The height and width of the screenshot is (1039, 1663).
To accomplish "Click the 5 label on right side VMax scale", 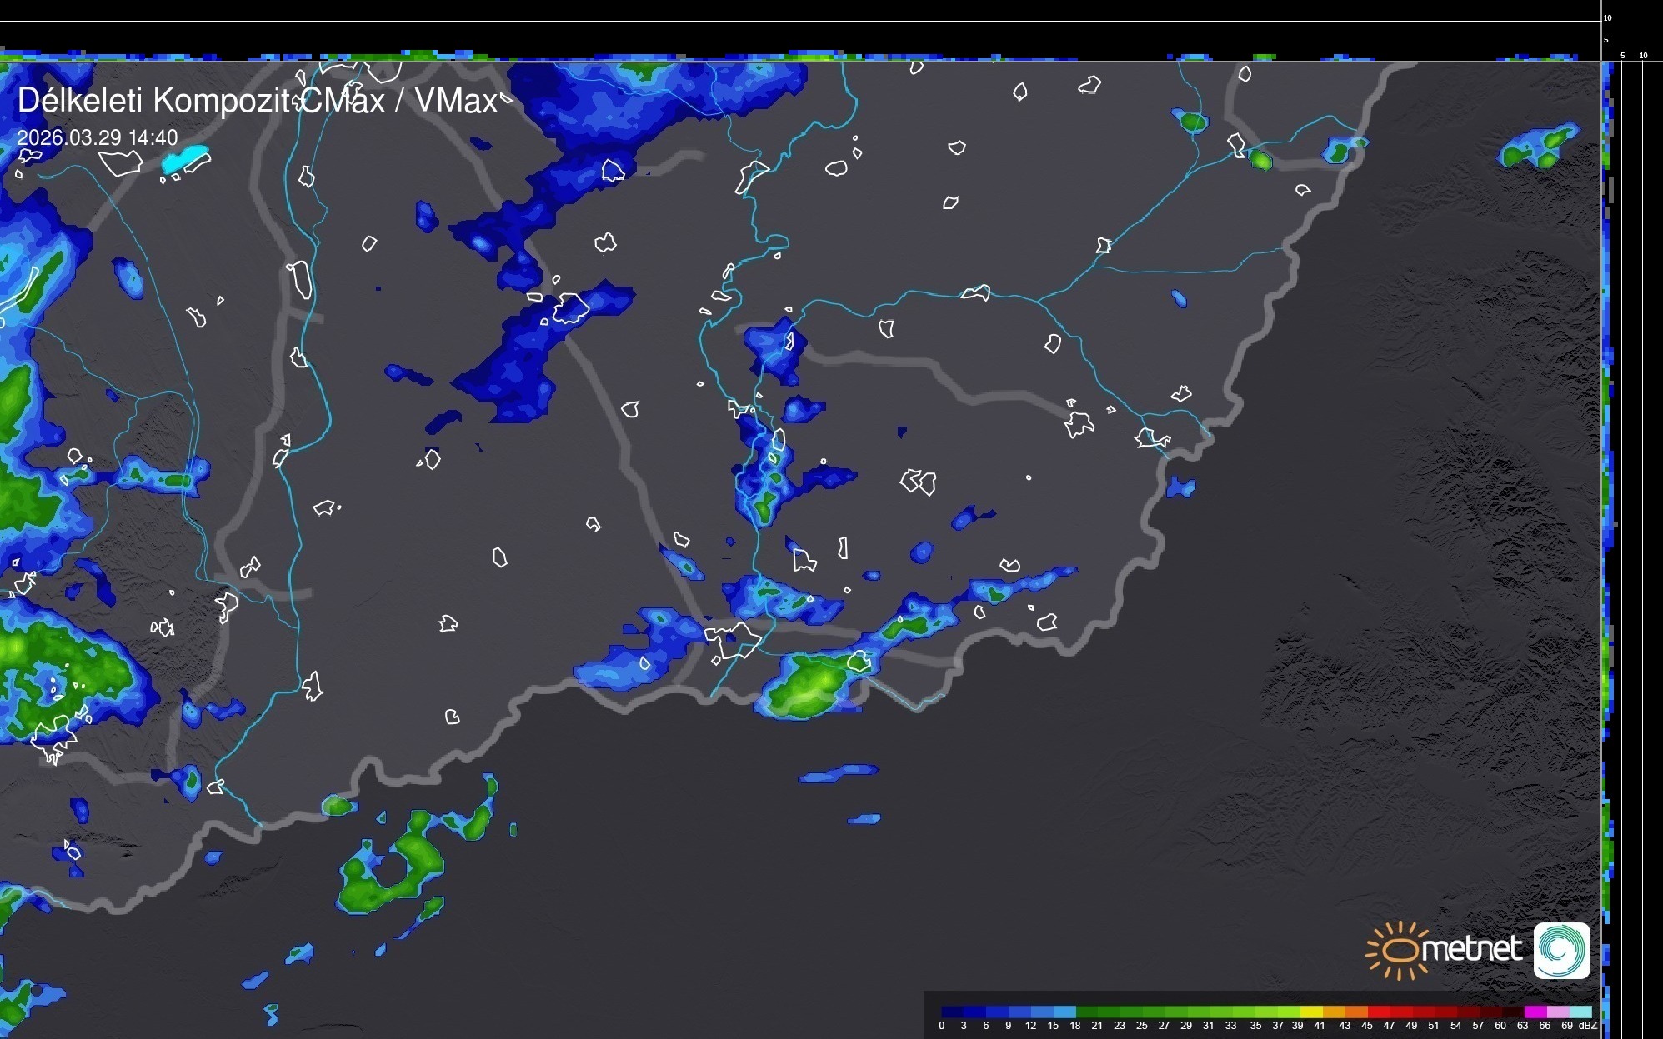I will pyautogui.click(x=1623, y=56).
